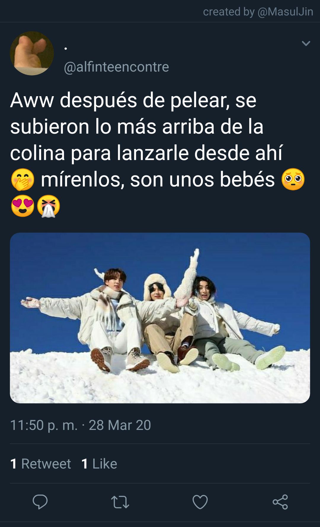Open the share icon options

280,502
